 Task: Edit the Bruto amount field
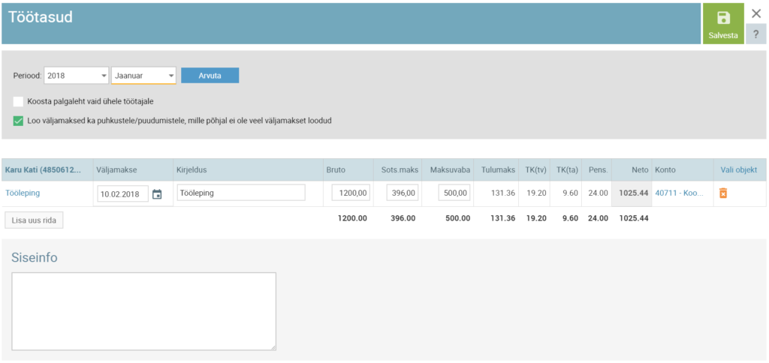351,193
